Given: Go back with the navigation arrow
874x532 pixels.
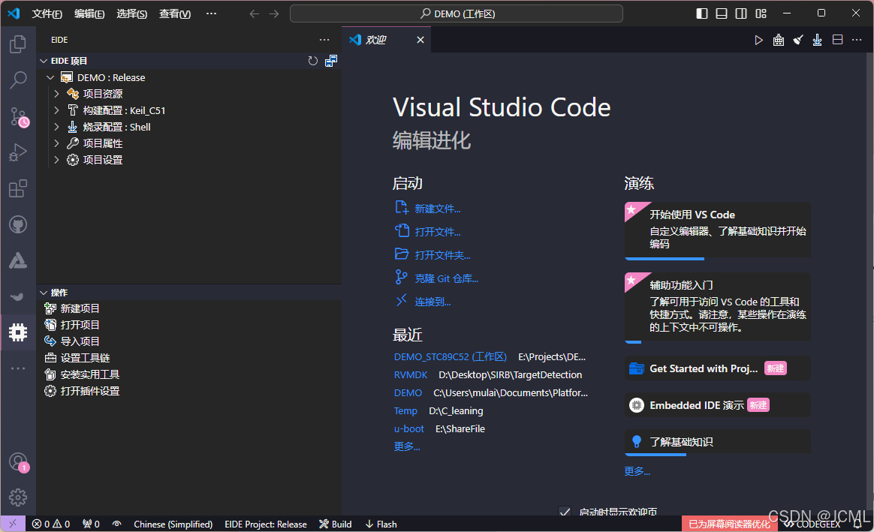Looking at the screenshot, I should pos(255,14).
